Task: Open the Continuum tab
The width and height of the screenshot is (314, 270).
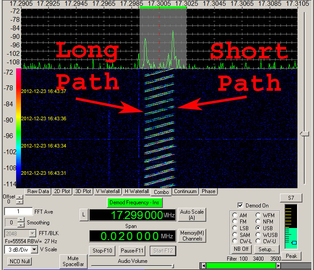Action: tap(185, 191)
